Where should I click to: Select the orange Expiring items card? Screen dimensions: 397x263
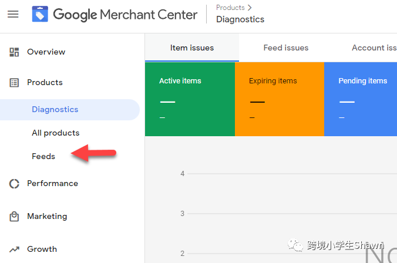(x=279, y=99)
